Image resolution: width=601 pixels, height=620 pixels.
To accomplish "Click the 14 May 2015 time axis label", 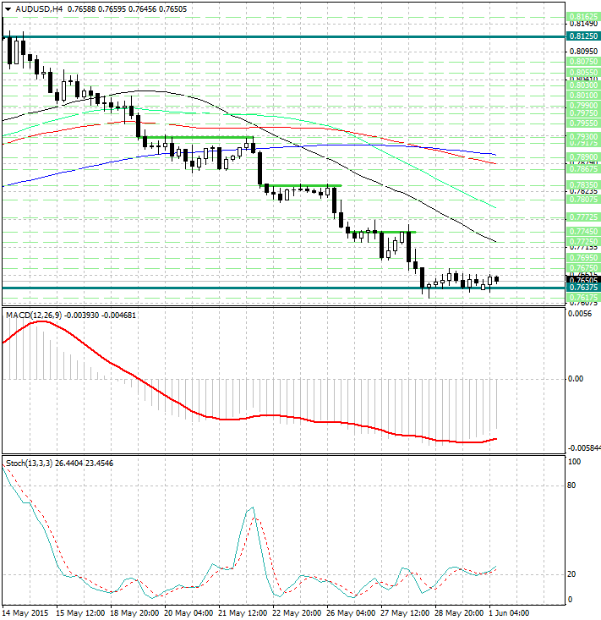I will [x=25, y=613].
